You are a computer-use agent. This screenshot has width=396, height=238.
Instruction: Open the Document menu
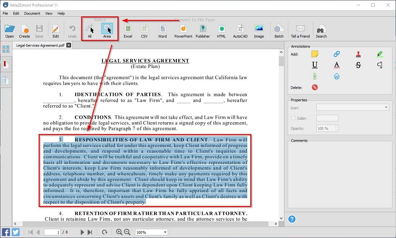tap(32, 13)
